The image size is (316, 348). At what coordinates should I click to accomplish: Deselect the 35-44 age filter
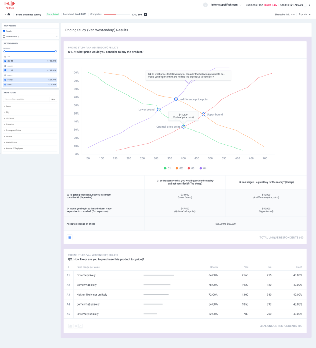[x=5, y=61]
